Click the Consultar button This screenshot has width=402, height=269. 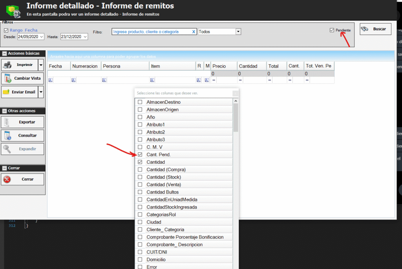click(22, 135)
